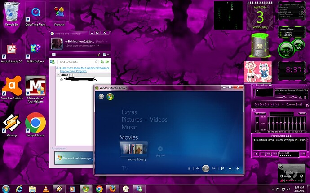Open Avast Free Antivirus desktop icon
The image size is (310, 193).
(x=12, y=87)
